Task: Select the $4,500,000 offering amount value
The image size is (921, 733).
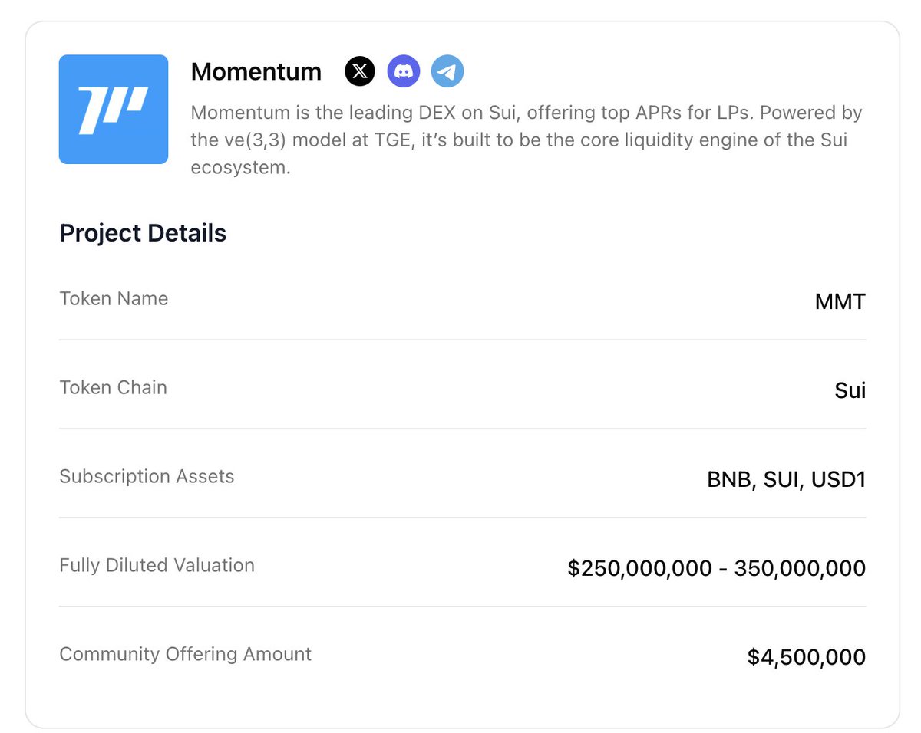Action: (x=806, y=658)
